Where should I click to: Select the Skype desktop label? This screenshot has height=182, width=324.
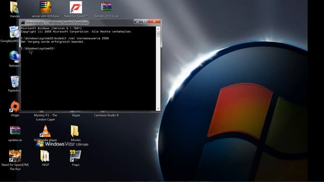click(76, 115)
